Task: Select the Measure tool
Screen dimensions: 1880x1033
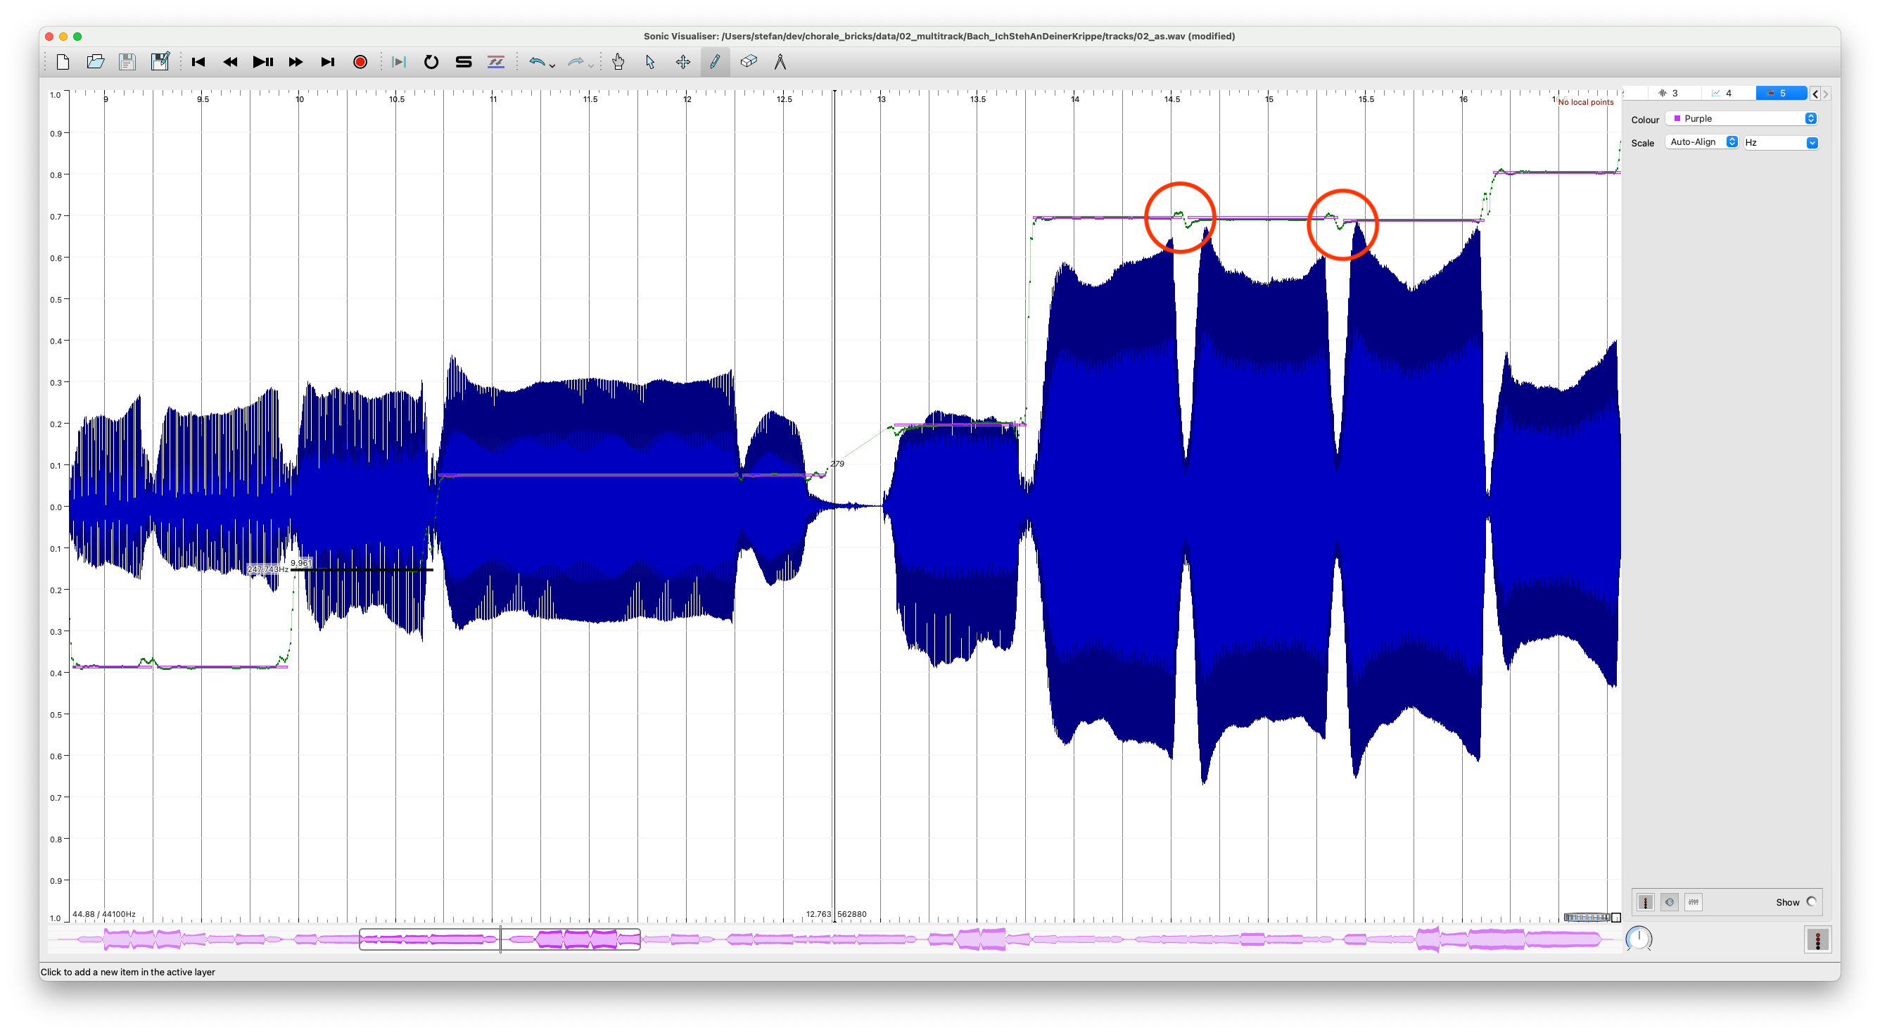Action: [780, 62]
